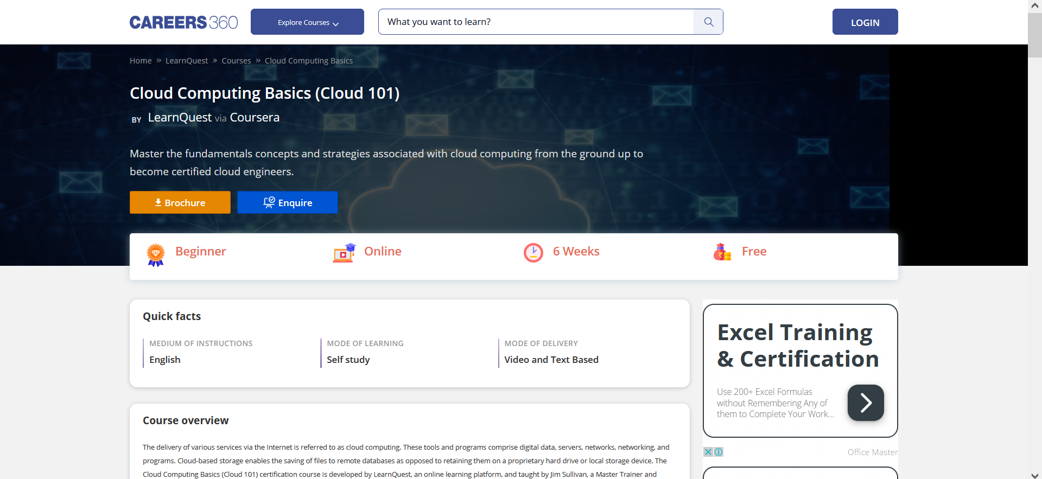1042x479 pixels.
Task: Click the 'Course overview' heading
Action: click(x=186, y=420)
